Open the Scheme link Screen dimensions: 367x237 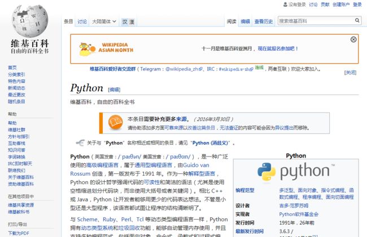[87, 220]
